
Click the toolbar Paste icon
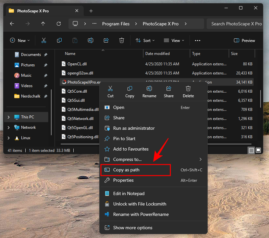coord(75,41)
